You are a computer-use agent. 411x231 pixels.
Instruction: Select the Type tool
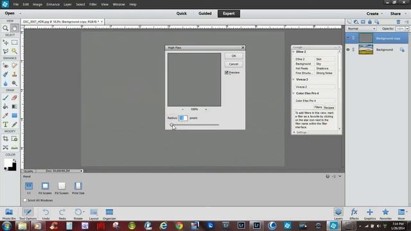[5, 124]
